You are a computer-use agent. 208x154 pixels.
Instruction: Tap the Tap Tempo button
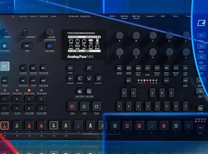point(49,46)
